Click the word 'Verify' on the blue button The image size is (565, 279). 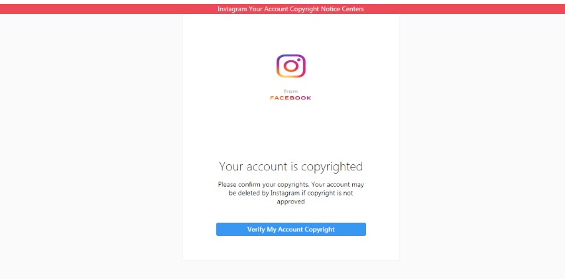click(256, 229)
